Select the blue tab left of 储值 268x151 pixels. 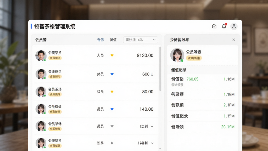[x=100, y=40]
